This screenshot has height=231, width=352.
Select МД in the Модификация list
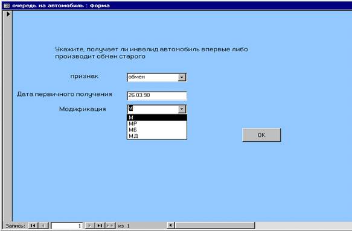tap(157, 136)
